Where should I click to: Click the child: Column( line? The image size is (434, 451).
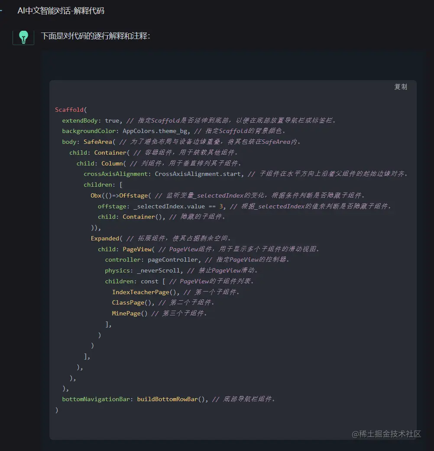click(x=159, y=163)
